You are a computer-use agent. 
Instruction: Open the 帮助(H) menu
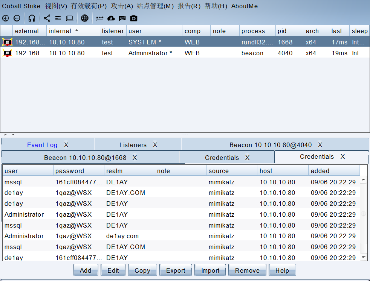[x=216, y=6]
